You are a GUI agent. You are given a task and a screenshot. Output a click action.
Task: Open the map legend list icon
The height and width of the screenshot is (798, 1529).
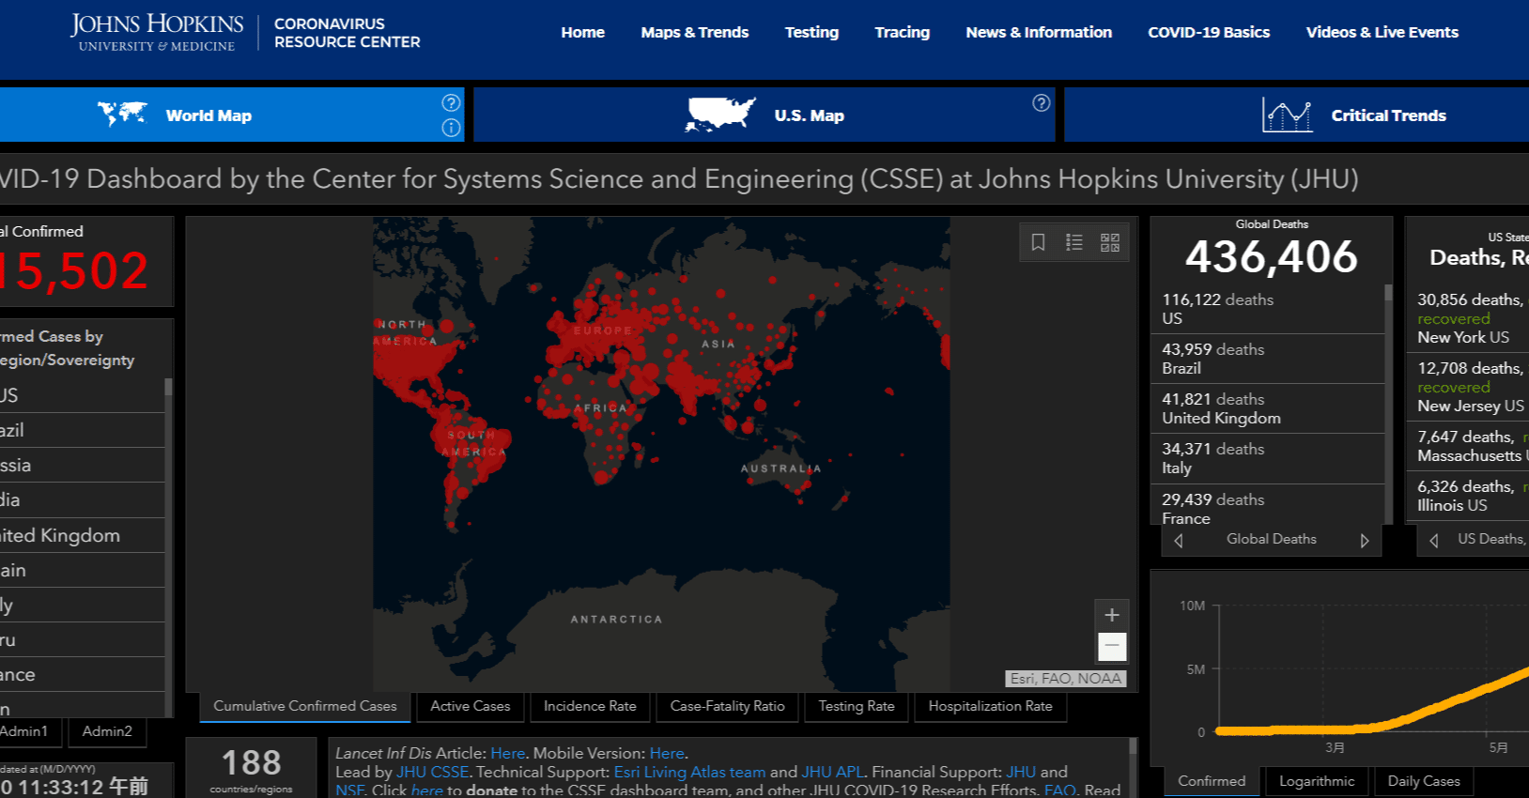tap(1074, 242)
